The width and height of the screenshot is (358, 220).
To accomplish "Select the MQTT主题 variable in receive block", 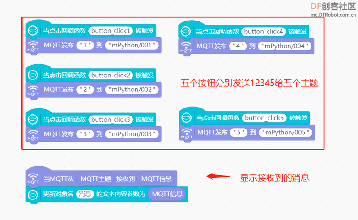I will coord(96,179).
